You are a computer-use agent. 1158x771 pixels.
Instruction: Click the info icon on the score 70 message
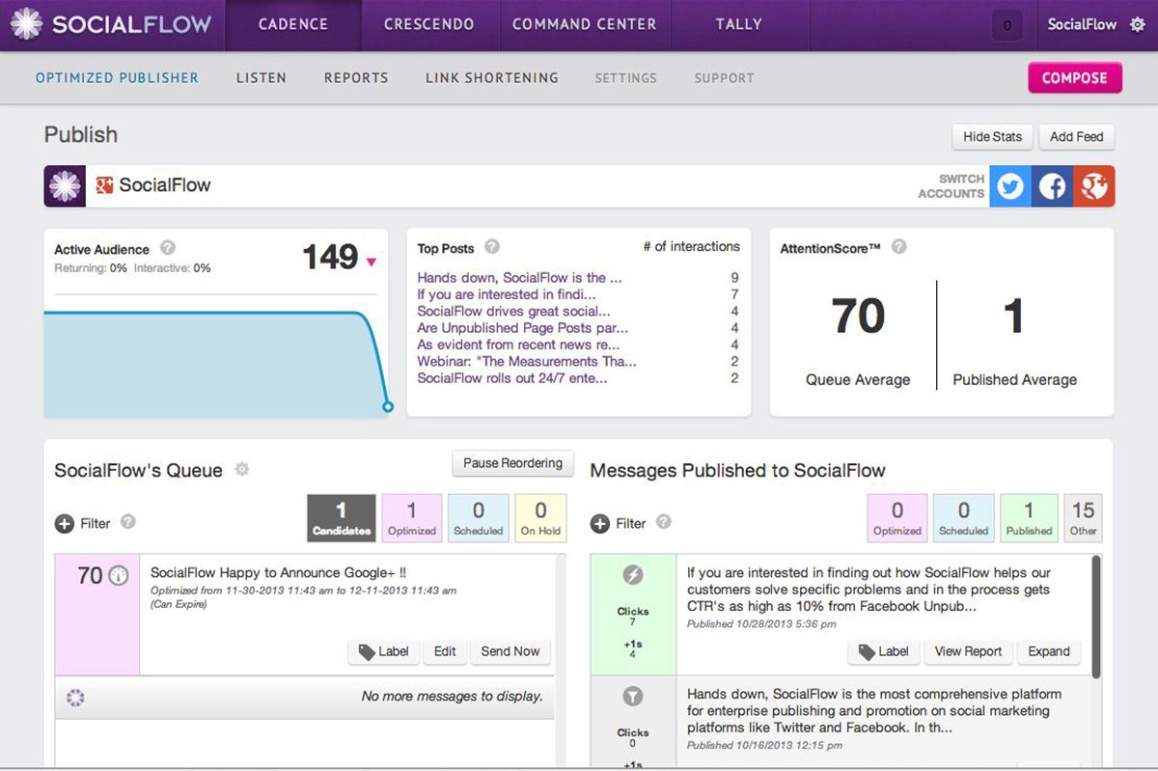pos(118,573)
